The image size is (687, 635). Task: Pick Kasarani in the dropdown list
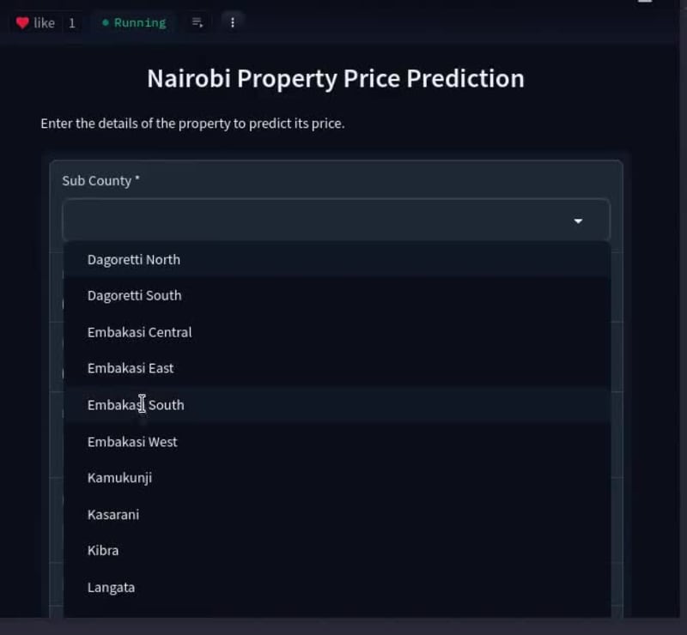tap(112, 514)
